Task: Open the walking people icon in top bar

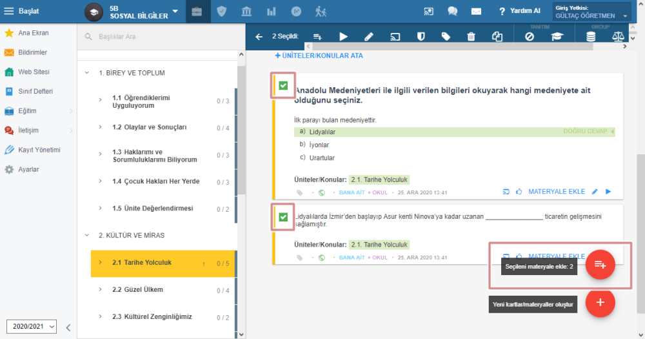Action: (x=321, y=12)
